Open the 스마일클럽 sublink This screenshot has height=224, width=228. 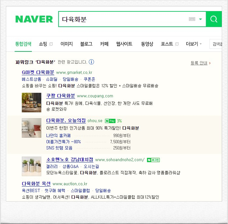pyautogui.click(x=80, y=190)
